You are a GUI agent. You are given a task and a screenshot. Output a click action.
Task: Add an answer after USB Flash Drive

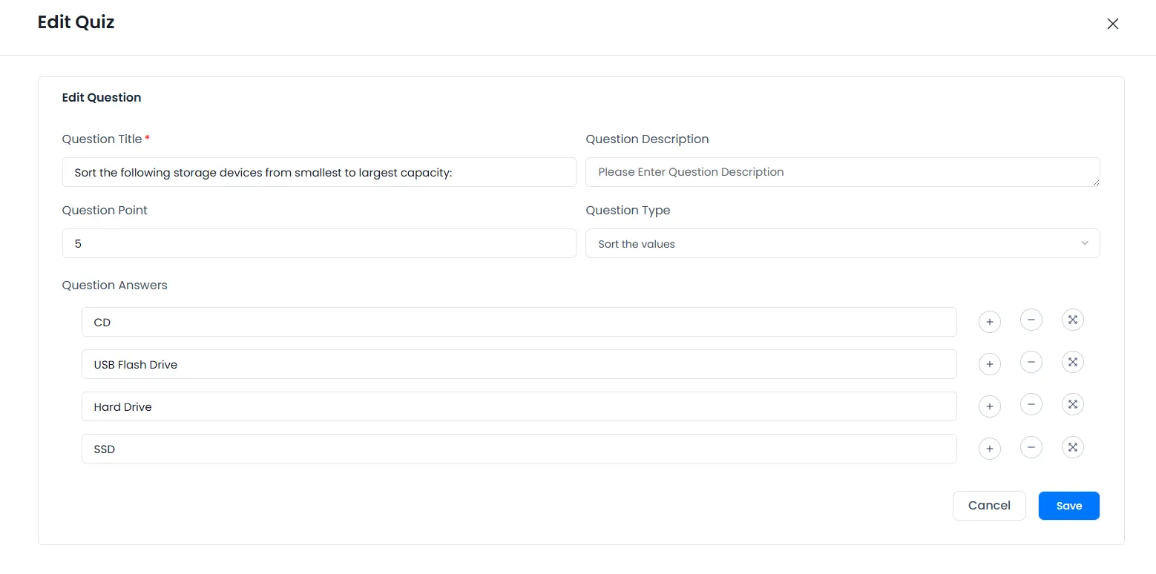click(x=989, y=364)
